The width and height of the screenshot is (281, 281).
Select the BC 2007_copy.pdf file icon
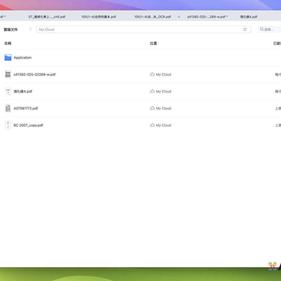(x=8, y=125)
